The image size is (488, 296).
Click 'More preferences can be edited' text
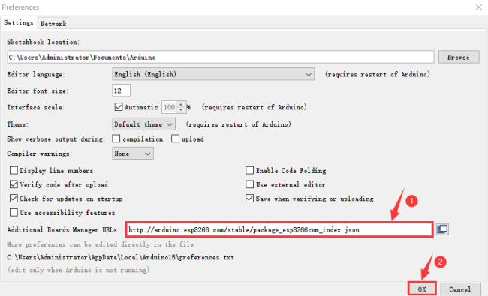pyautogui.click(x=100, y=244)
